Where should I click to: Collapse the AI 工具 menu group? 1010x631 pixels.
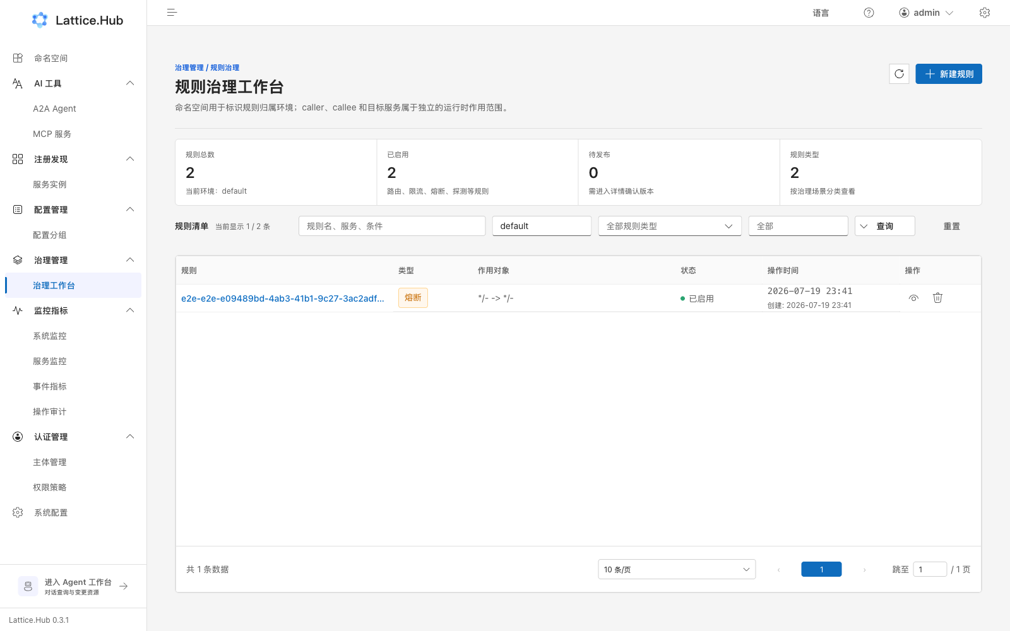point(130,83)
